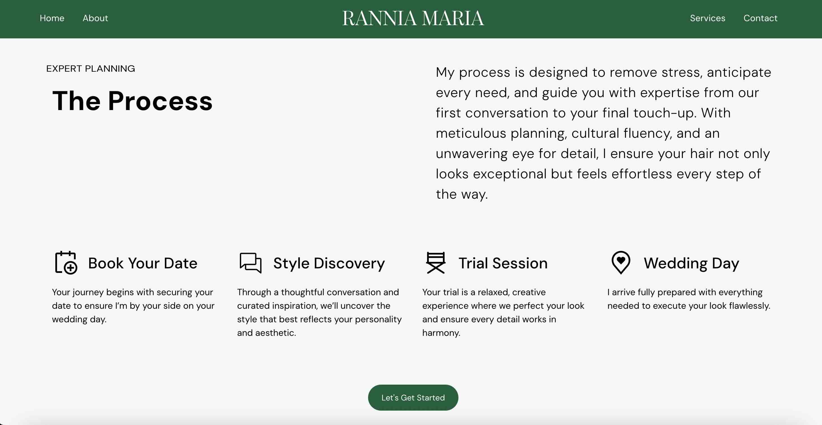Viewport: 822px width, 425px height.
Task: Click the Contact navigation link
Action: (761, 18)
